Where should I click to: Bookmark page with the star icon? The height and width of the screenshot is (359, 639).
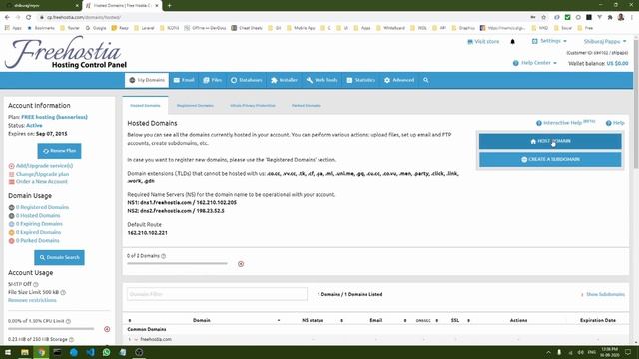point(543,17)
